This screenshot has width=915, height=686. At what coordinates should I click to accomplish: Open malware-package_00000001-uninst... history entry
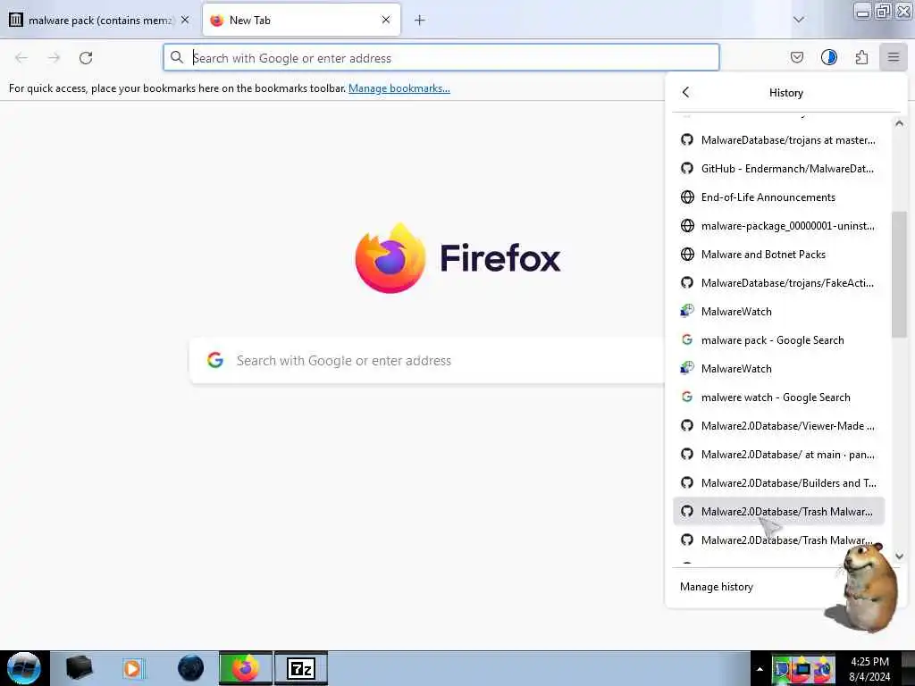pos(778,226)
